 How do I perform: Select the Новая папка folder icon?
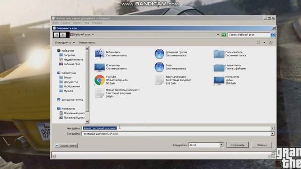(x=219, y=68)
